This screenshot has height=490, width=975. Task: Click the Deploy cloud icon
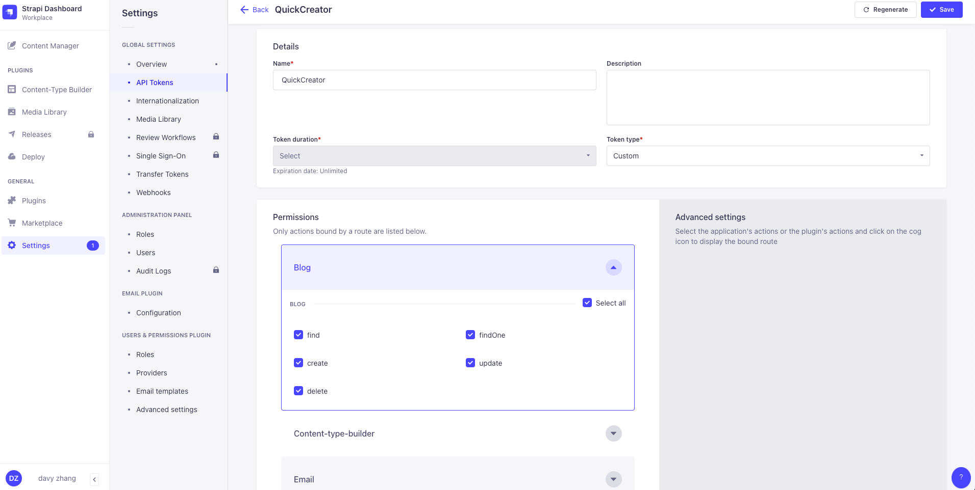[12, 157]
